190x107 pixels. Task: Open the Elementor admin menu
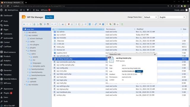point(7,70)
